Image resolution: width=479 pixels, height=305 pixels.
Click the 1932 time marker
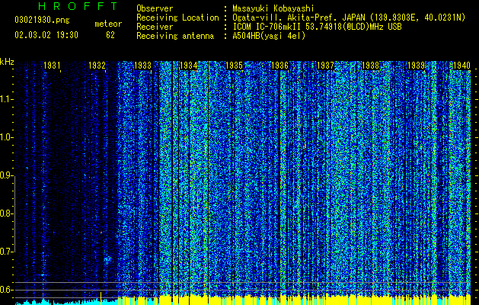[x=97, y=65]
